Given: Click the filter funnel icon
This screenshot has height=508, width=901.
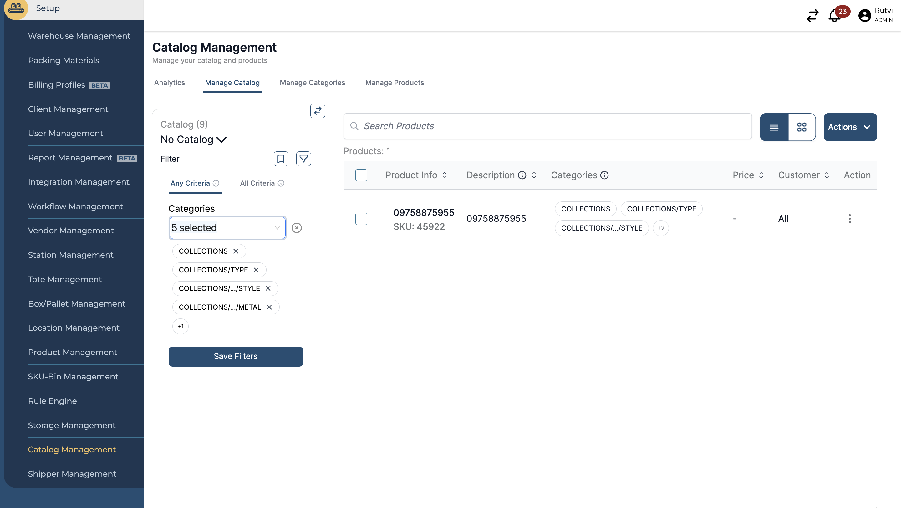Looking at the screenshot, I should [303, 159].
